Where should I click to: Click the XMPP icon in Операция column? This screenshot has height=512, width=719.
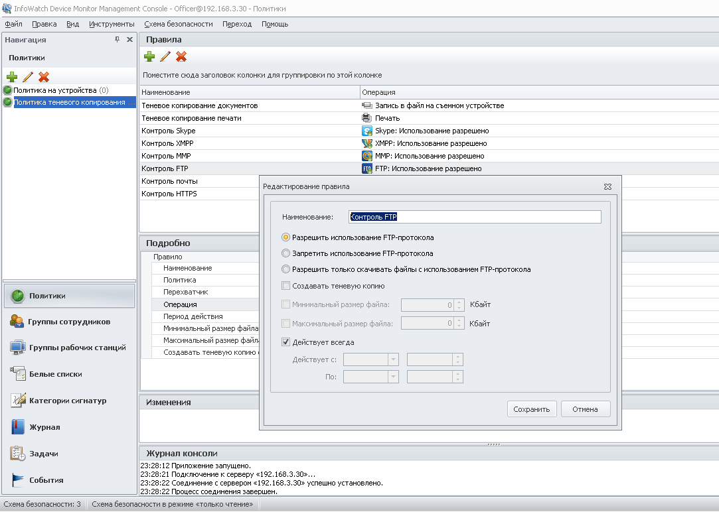point(367,143)
